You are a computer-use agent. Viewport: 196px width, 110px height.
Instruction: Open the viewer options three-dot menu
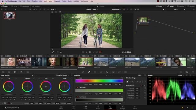pos(131,9)
